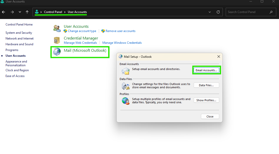The height and width of the screenshot is (154, 279).
Task: Open Manage Web Credentials
Action: coord(80,43)
